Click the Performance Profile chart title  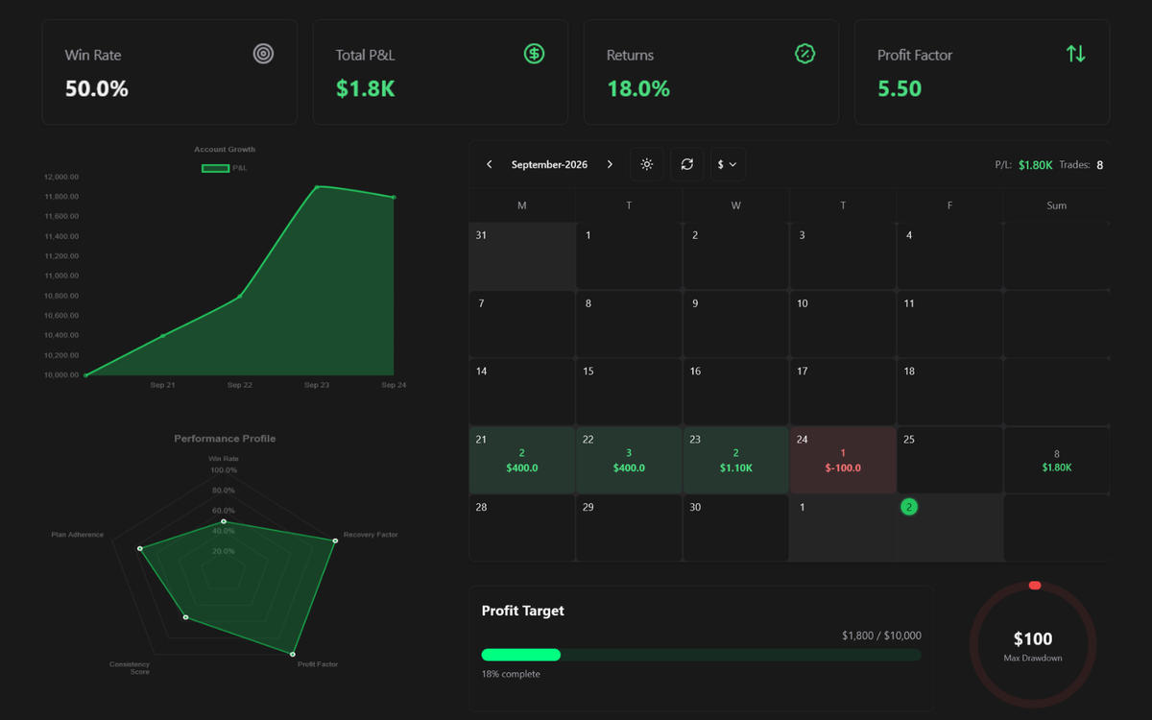coord(225,439)
